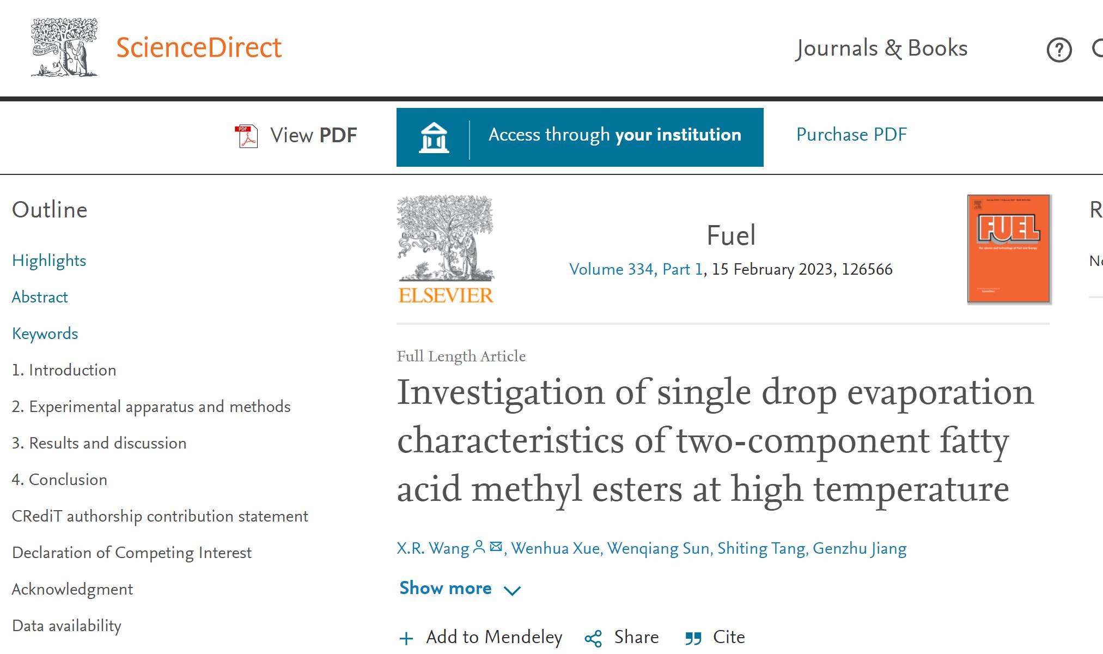Click the institution building icon
This screenshot has width=1103, height=654.
pos(434,137)
